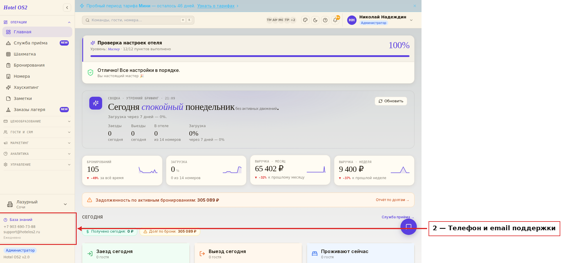This screenshot has height=263, width=567.
Task: Click the Шахматка grid icon
Action: (8, 54)
